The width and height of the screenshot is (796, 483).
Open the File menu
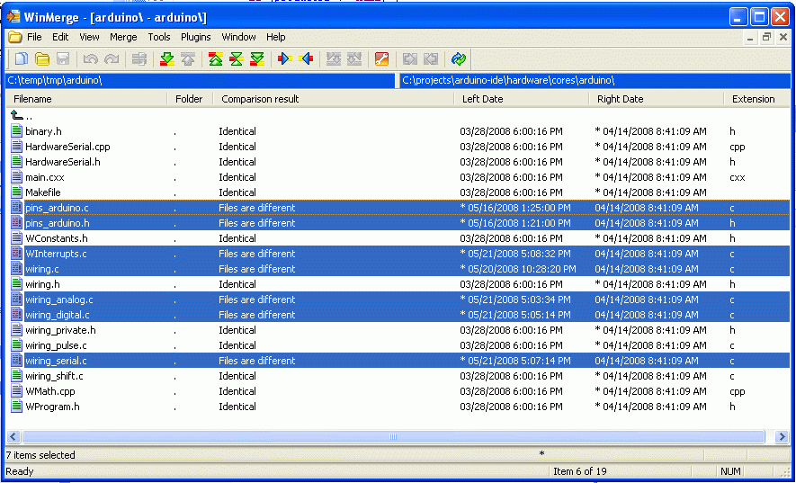(x=34, y=37)
